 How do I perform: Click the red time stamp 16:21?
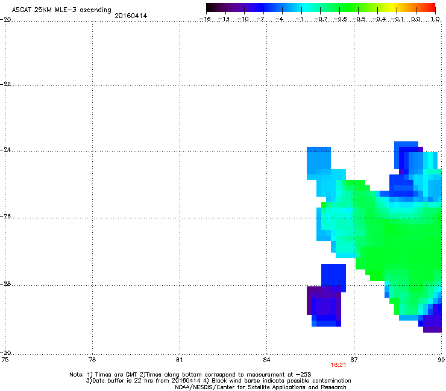(338, 365)
